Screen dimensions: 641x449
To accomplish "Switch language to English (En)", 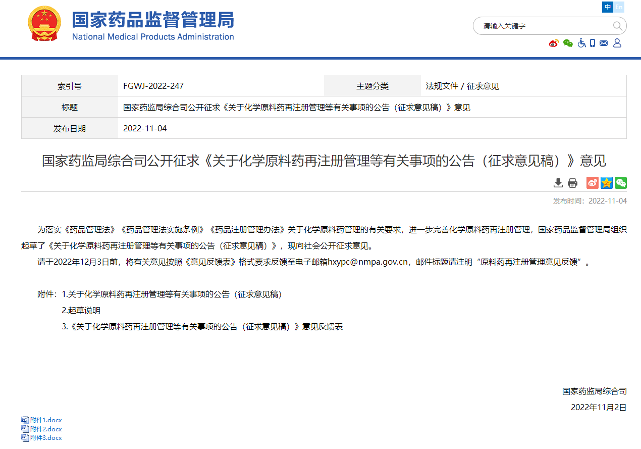I will tap(619, 7).
